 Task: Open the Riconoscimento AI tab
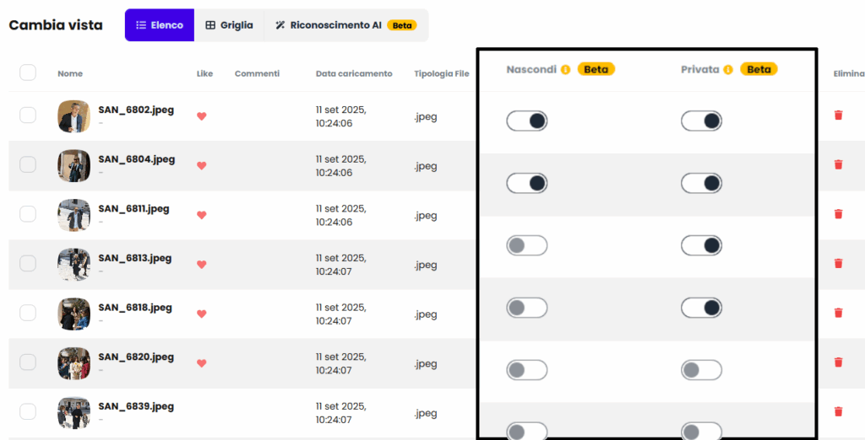[x=344, y=25]
